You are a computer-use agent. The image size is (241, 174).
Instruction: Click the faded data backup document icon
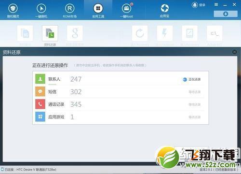point(25,33)
